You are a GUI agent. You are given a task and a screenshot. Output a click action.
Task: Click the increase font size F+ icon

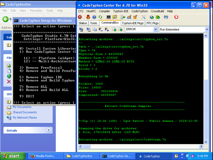coord(107,29)
